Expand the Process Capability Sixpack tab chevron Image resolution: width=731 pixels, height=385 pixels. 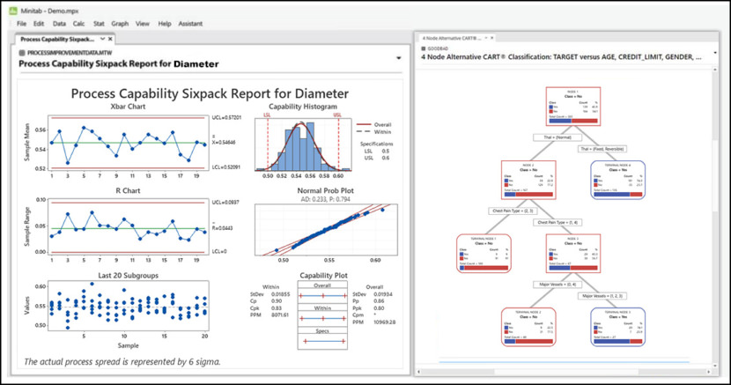coord(102,39)
